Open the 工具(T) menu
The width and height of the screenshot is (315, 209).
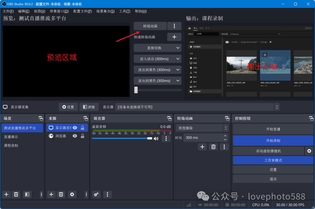(125, 11)
